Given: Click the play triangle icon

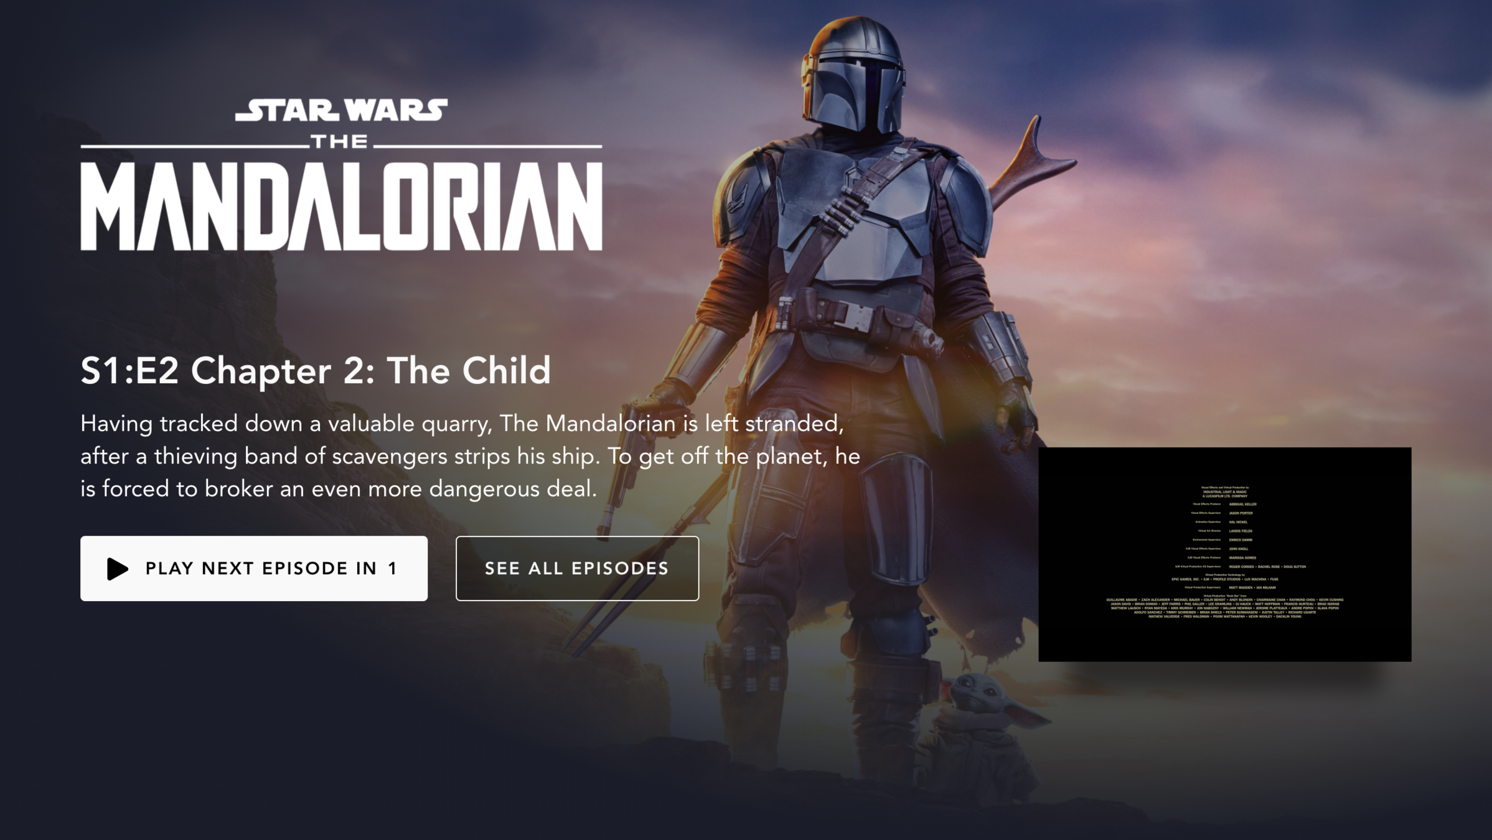Looking at the screenshot, I should pyautogui.click(x=118, y=569).
